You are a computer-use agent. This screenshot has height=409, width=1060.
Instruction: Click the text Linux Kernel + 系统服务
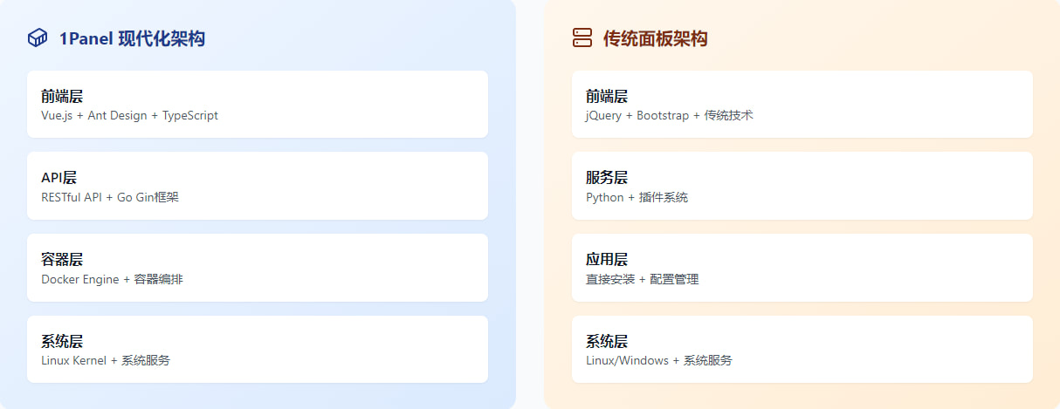point(106,360)
